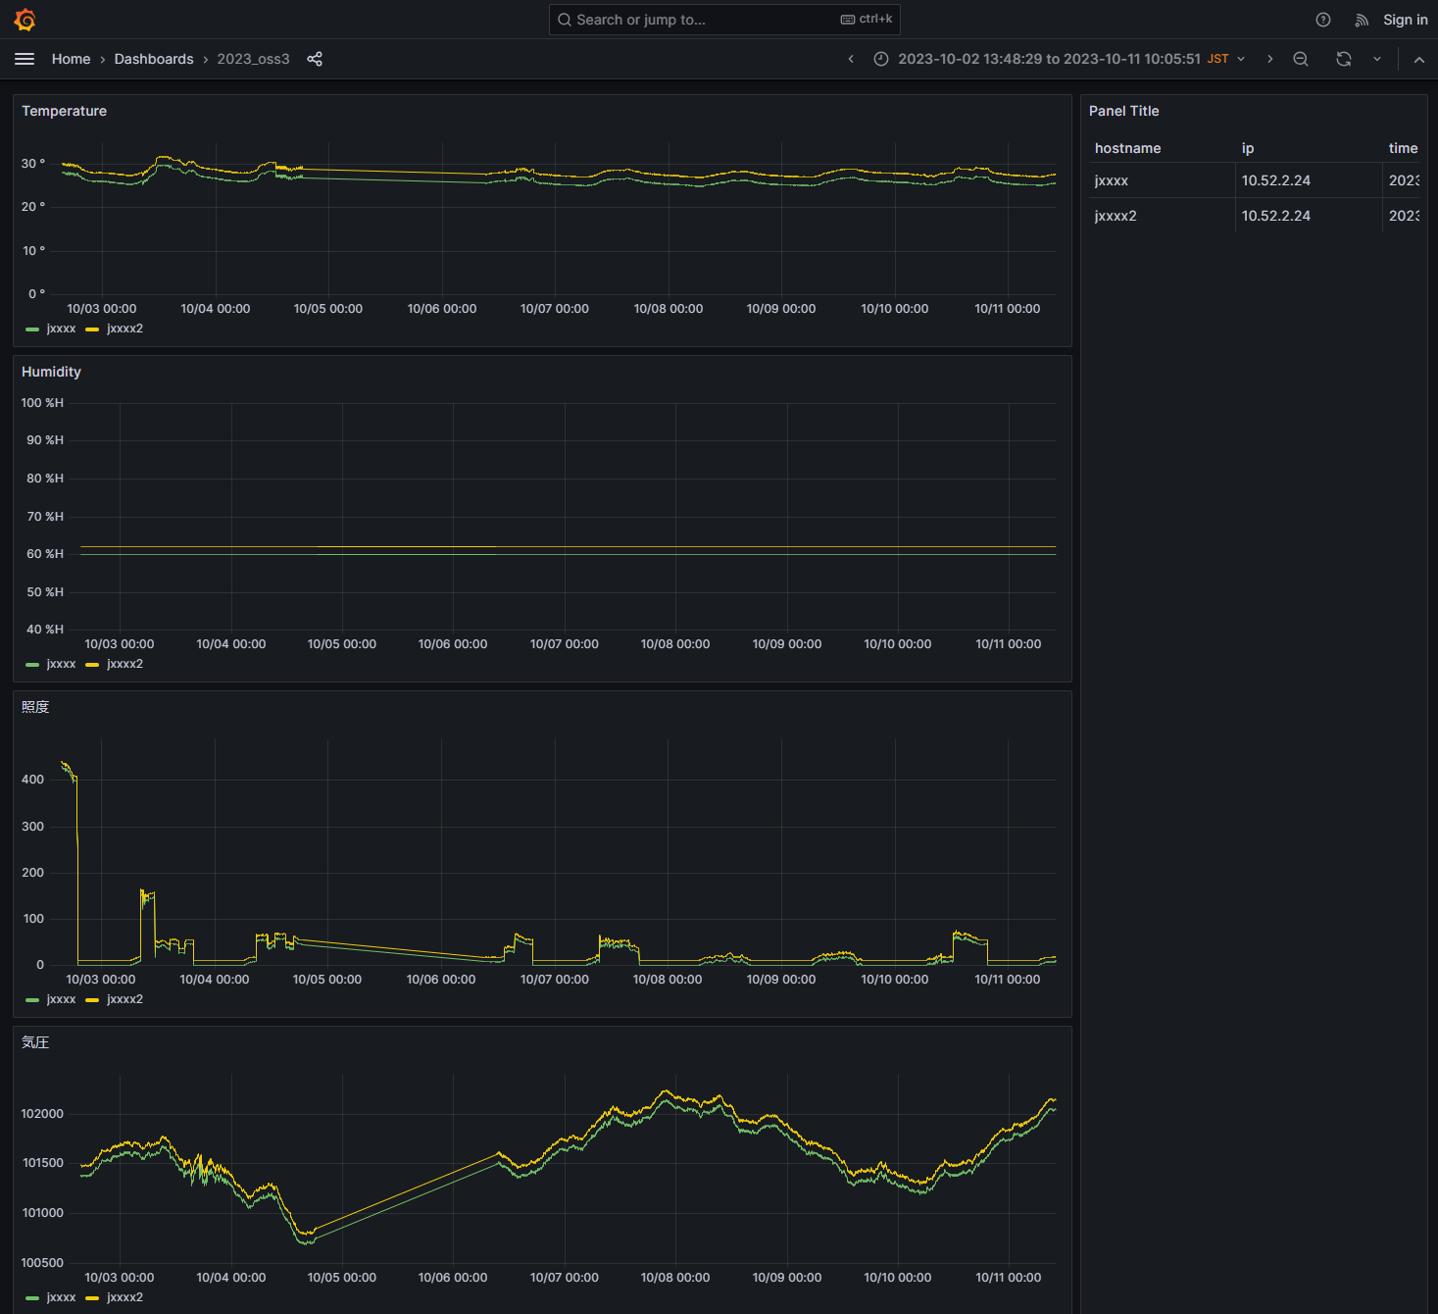Shift time range backward arrow
The image size is (1438, 1314).
point(851,59)
